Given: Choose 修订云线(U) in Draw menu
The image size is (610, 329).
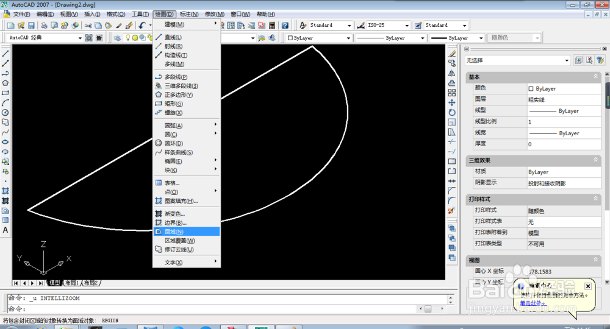Looking at the screenshot, I should 187,249.
